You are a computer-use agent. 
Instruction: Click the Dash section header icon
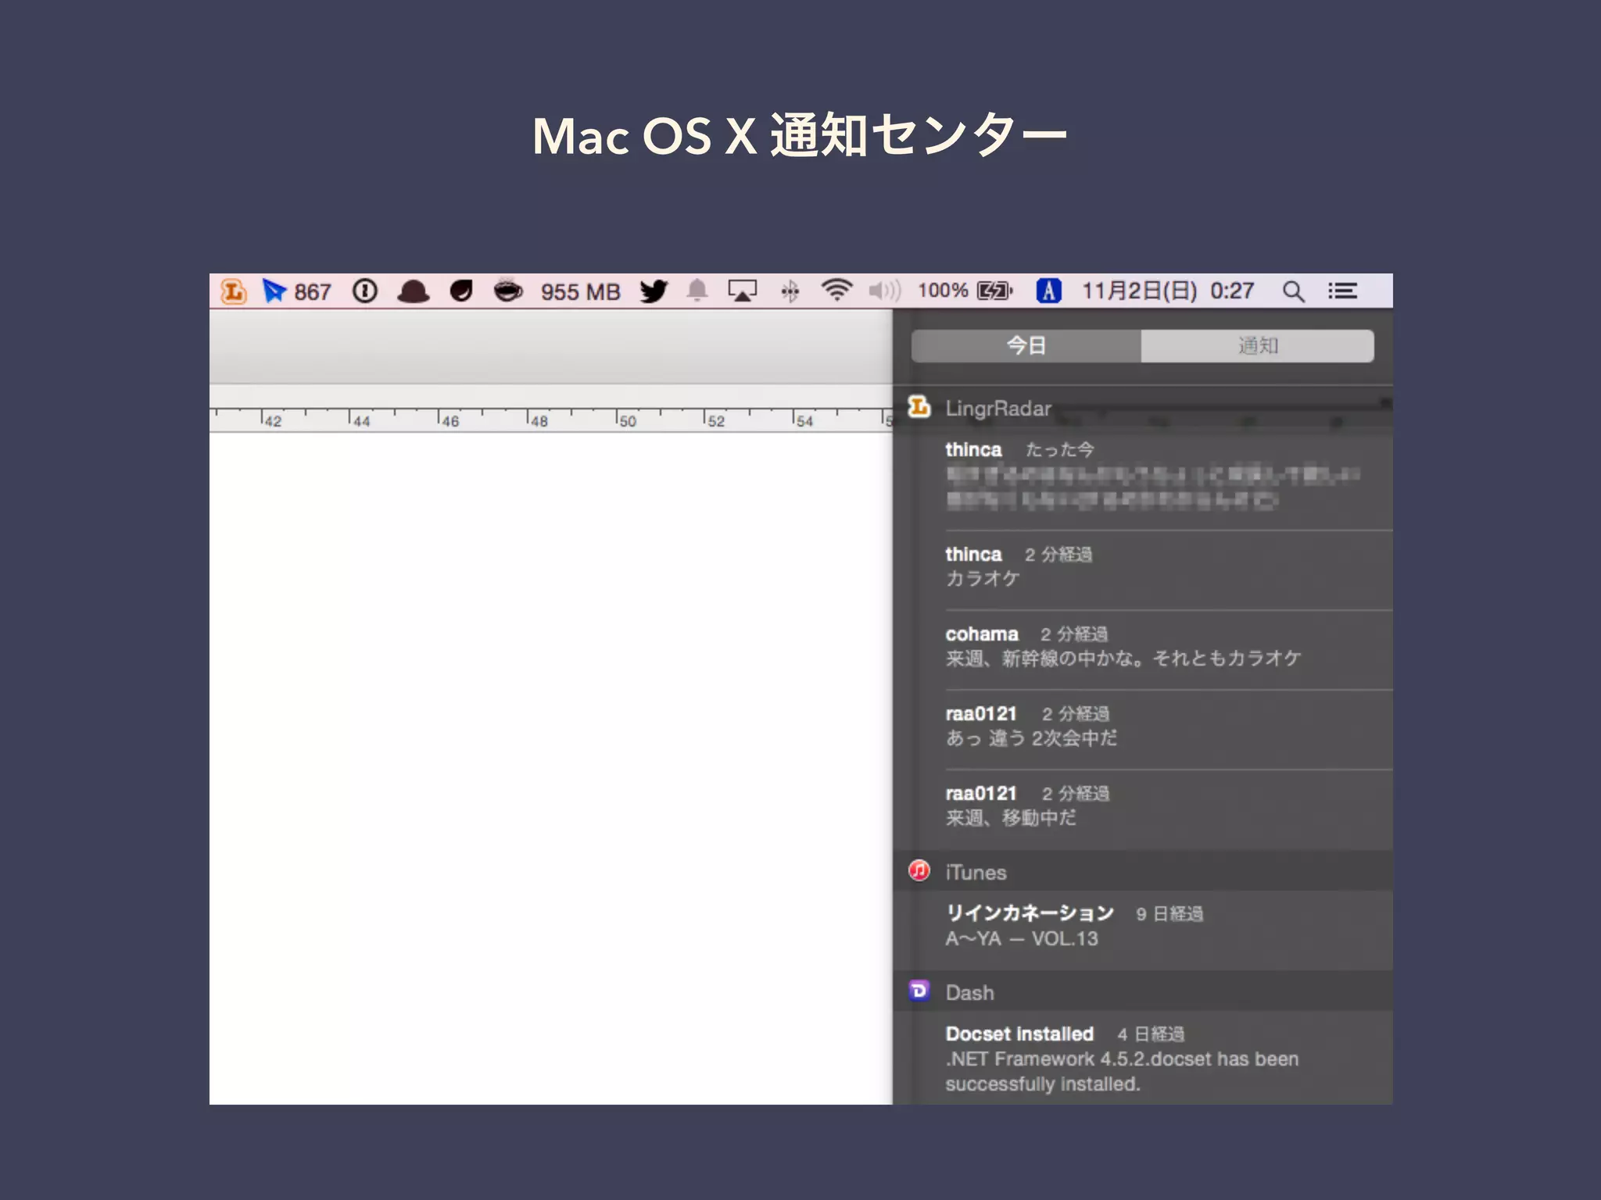click(x=919, y=991)
